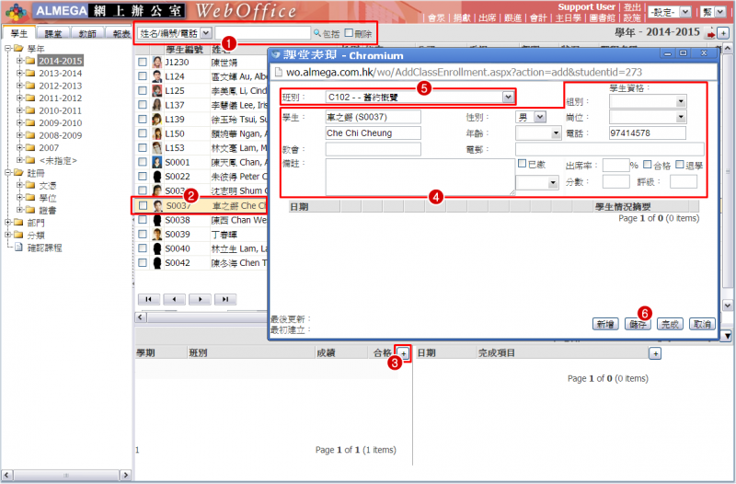The height and width of the screenshot is (484, 736).
Task: Check the 退學 withdrawal checkbox
Action: pos(680,165)
